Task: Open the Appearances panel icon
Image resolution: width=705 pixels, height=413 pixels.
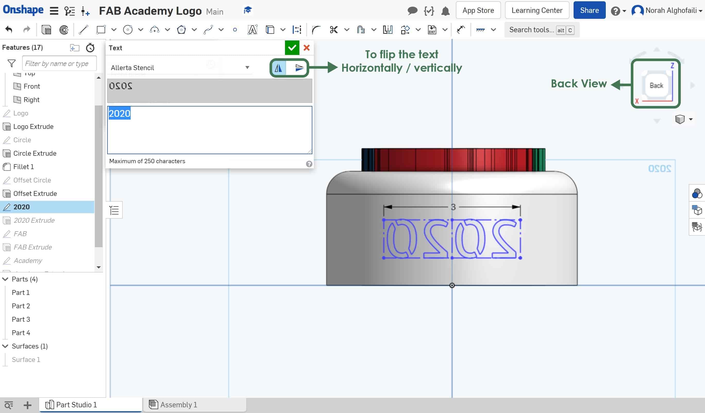Action: (x=696, y=193)
